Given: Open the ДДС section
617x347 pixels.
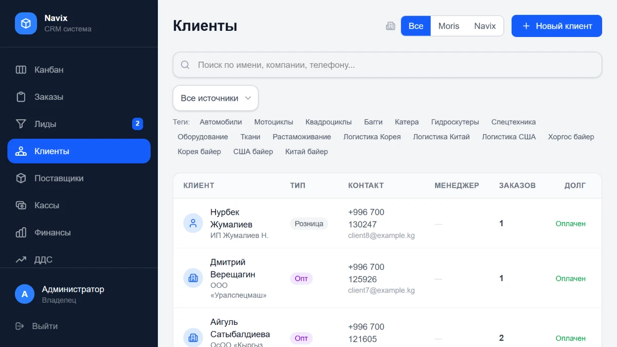Looking at the screenshot, I should coord(79,260).
